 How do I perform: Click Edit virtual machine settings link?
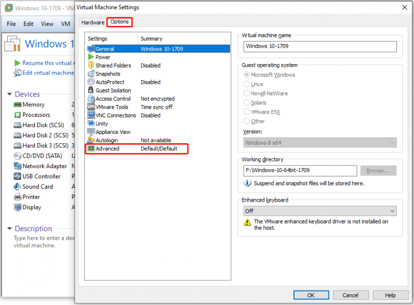[48, 73]
